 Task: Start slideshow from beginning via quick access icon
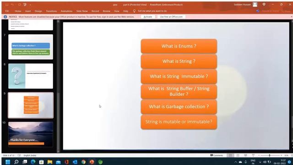pos(25,5)
